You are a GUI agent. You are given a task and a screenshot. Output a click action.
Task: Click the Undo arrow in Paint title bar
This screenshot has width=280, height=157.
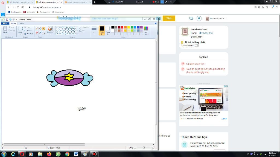pyautogui.click(x=10, y=19)
